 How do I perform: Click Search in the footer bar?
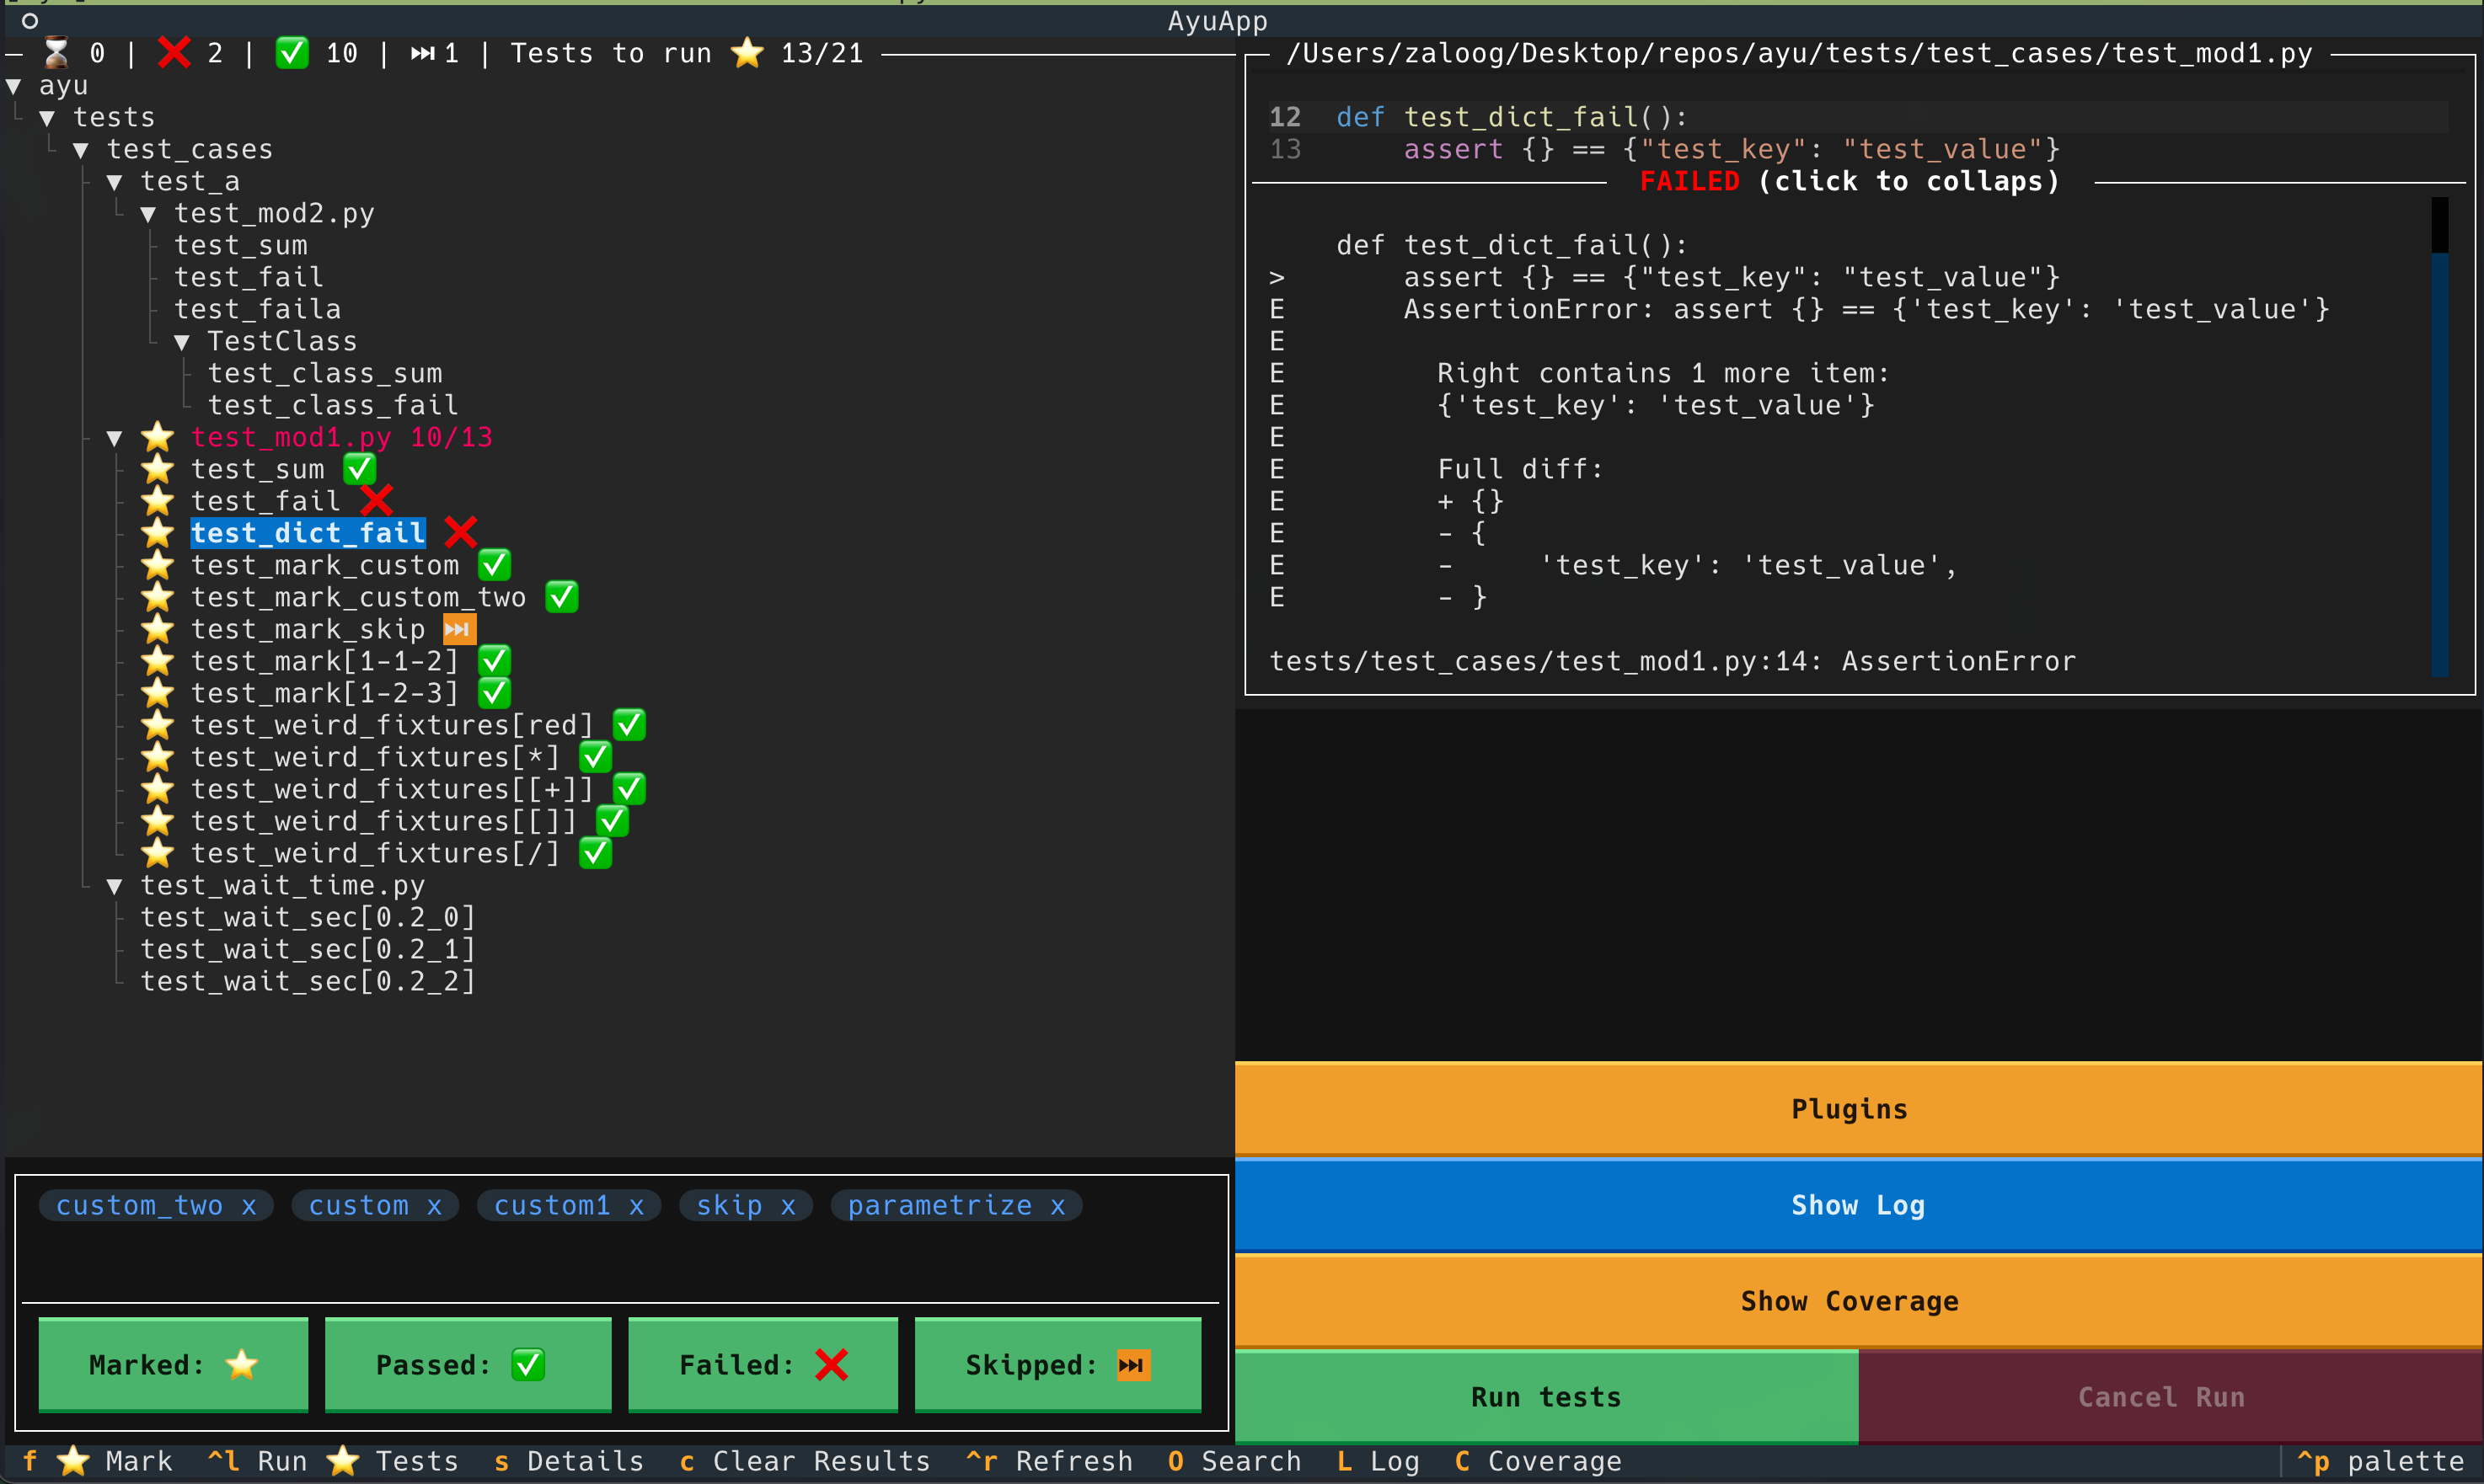pos(1234,1461)
